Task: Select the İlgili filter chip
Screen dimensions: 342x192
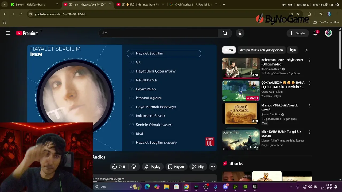Action: (x=293, y=50)
